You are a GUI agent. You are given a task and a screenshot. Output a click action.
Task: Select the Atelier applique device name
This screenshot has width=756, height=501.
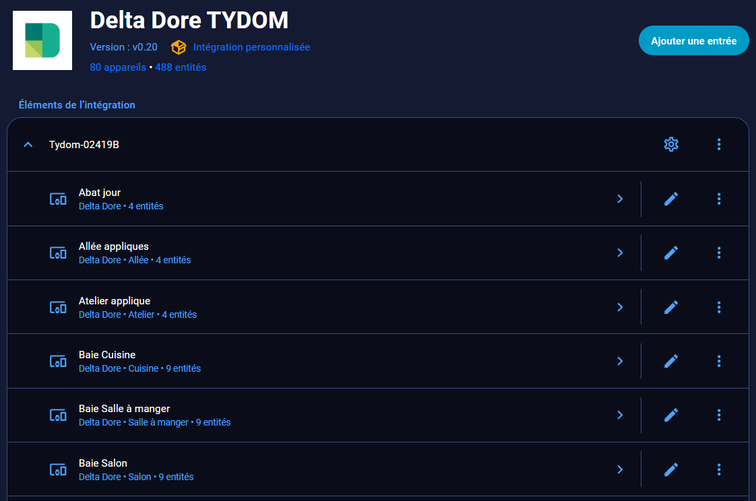115,301
